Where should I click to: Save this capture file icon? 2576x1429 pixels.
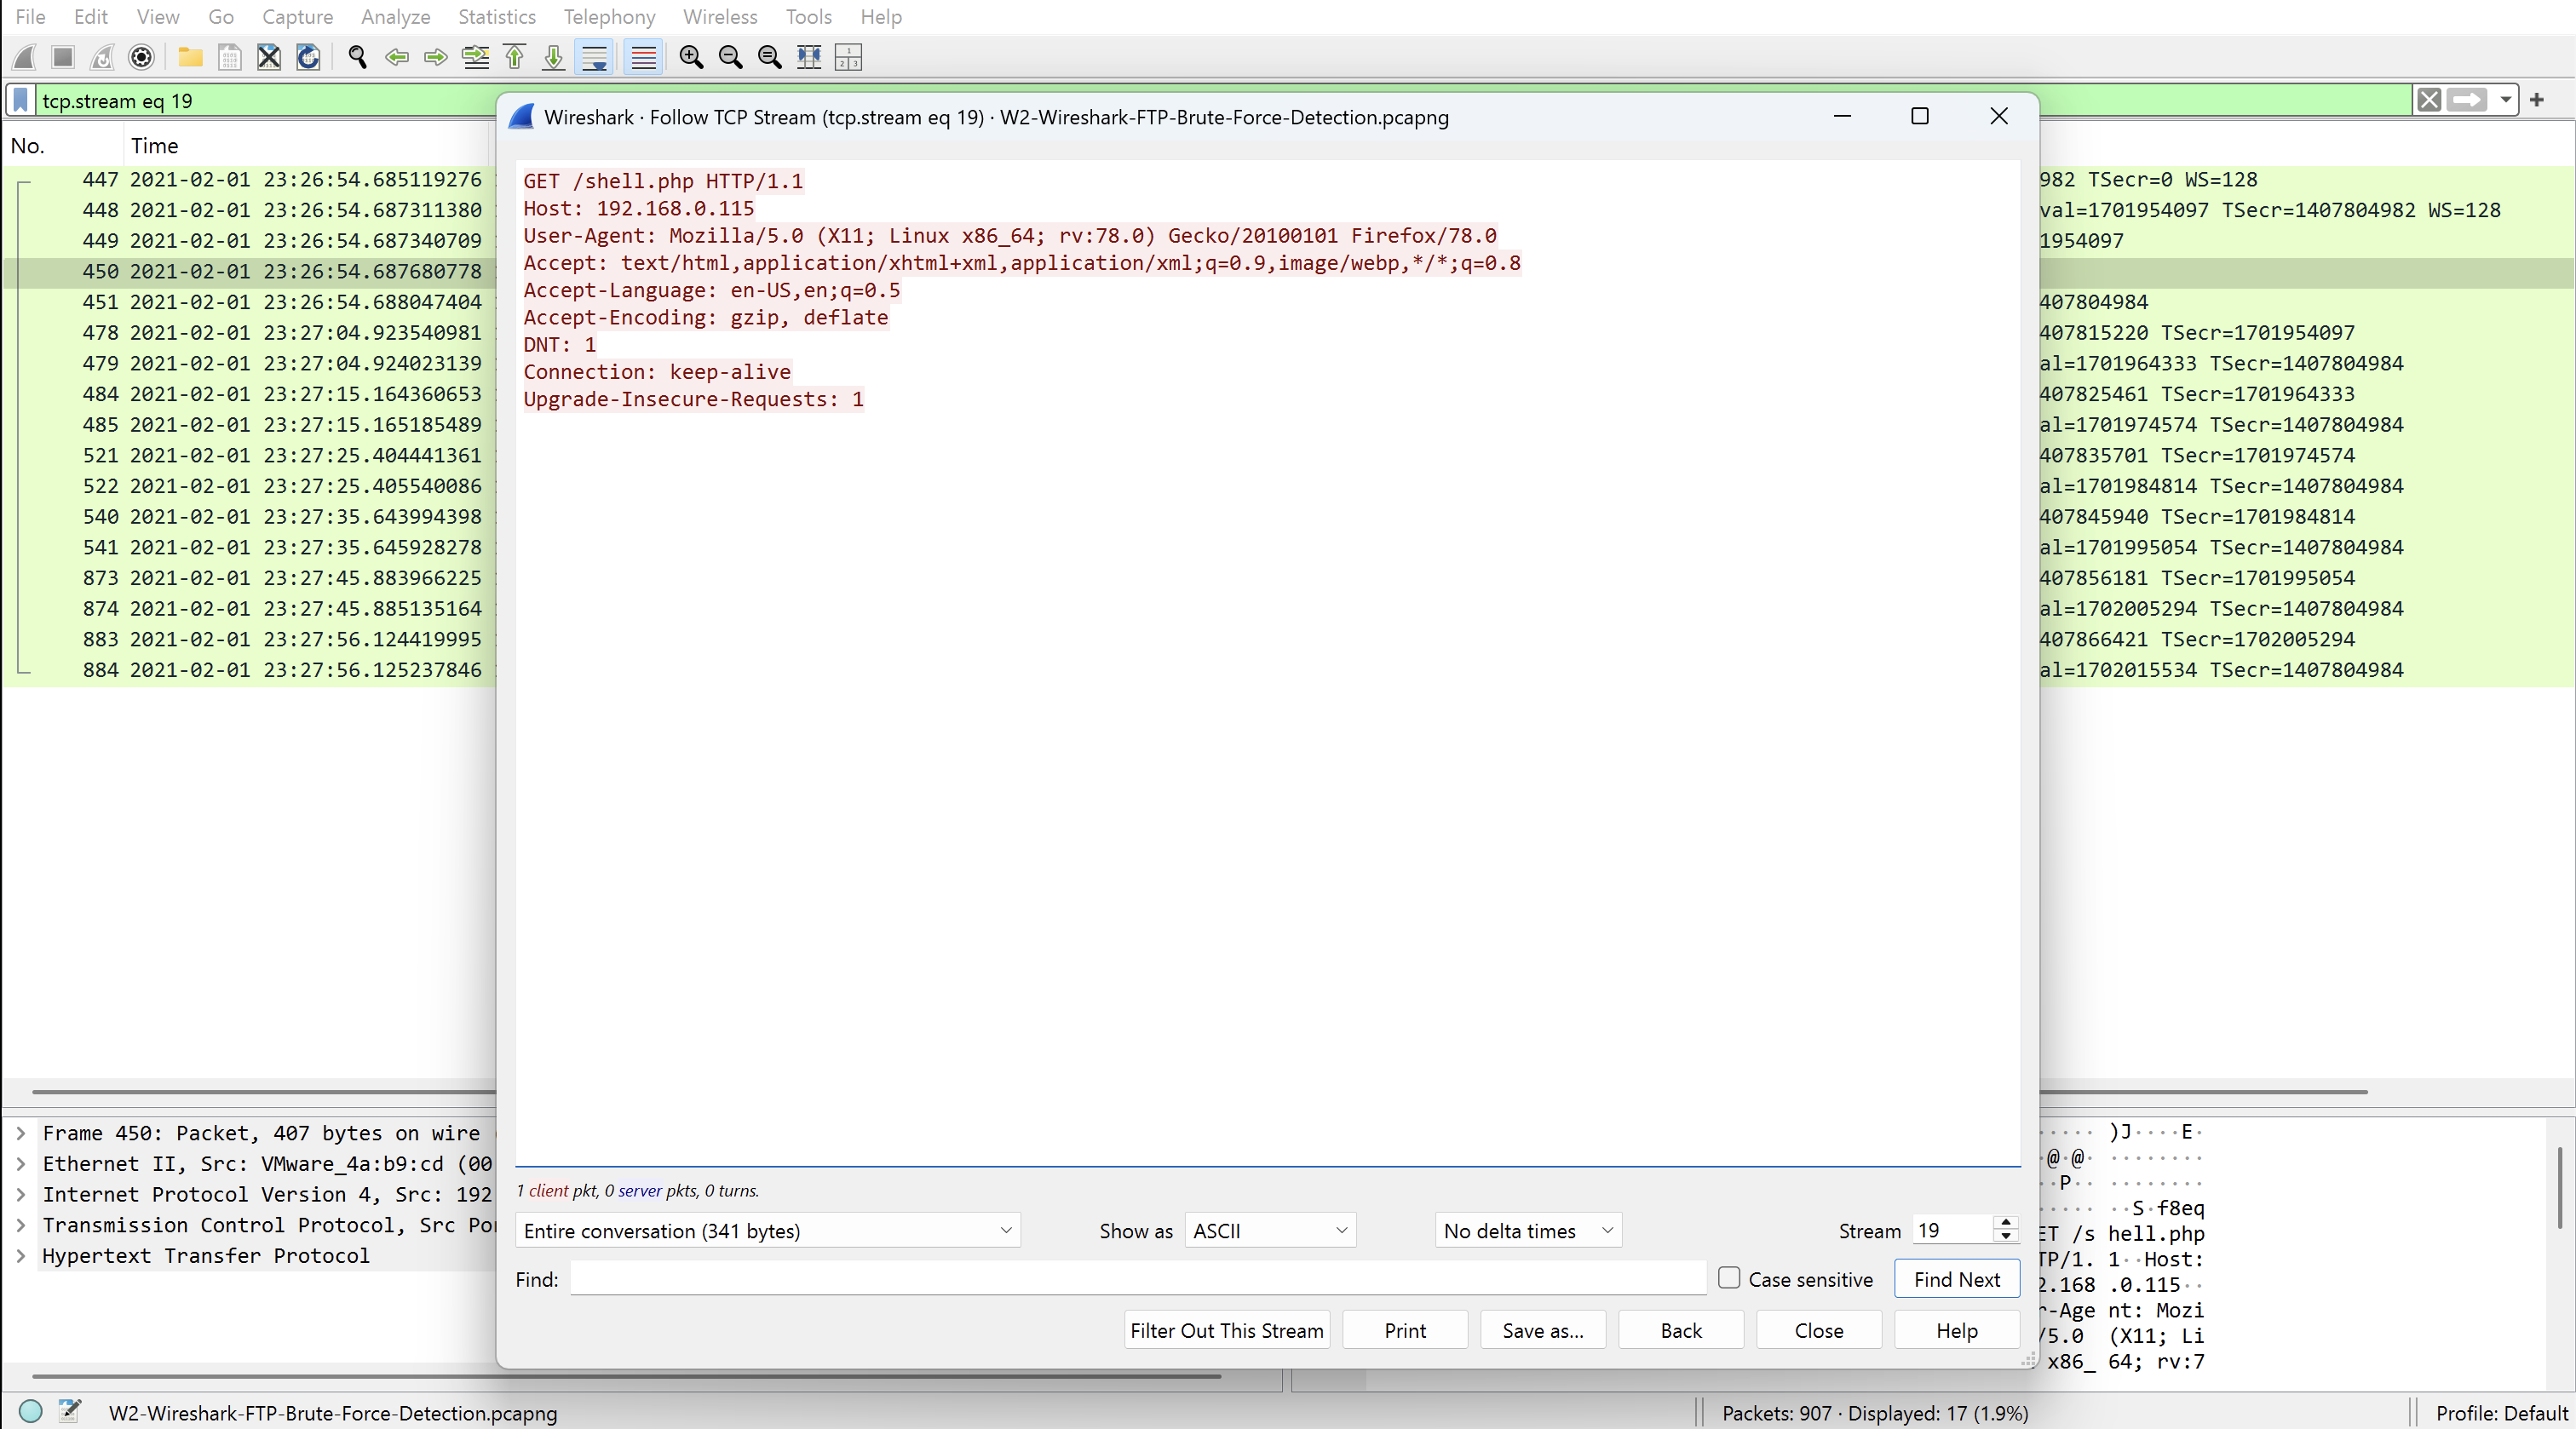[x=229, y=57]
